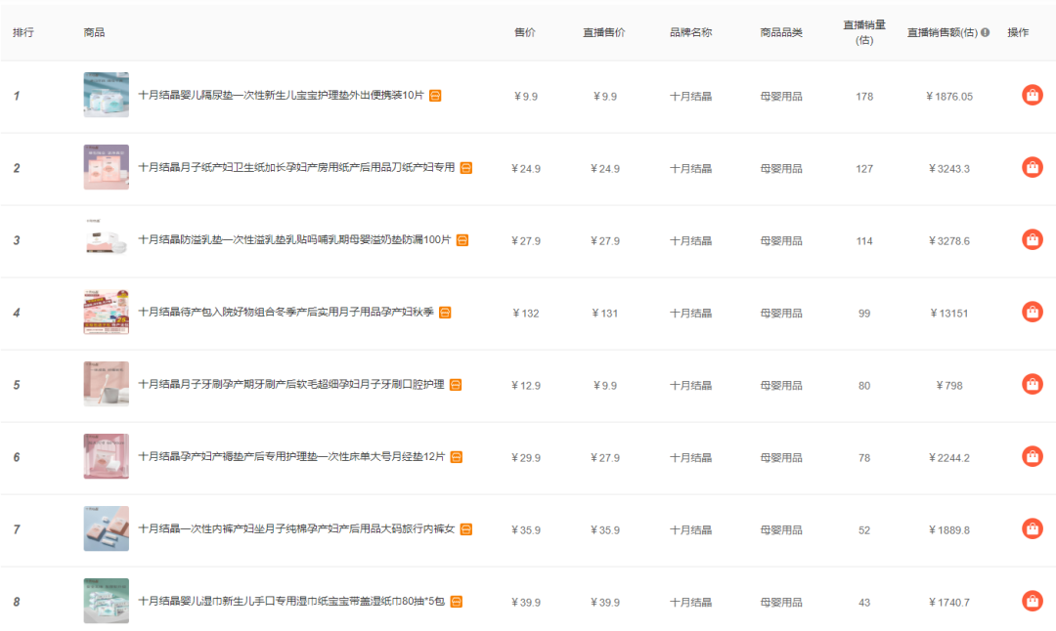
Task: Open the 婴儿隔尿垫 product thumbnail
Action: click(x=107, y=95)
